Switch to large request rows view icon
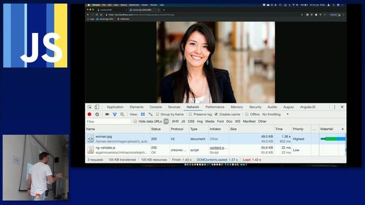The image size is (365, 205). pos(143,114)
